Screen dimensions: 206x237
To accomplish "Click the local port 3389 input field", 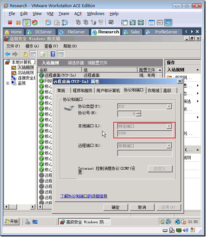I will [x=145, y=133].
